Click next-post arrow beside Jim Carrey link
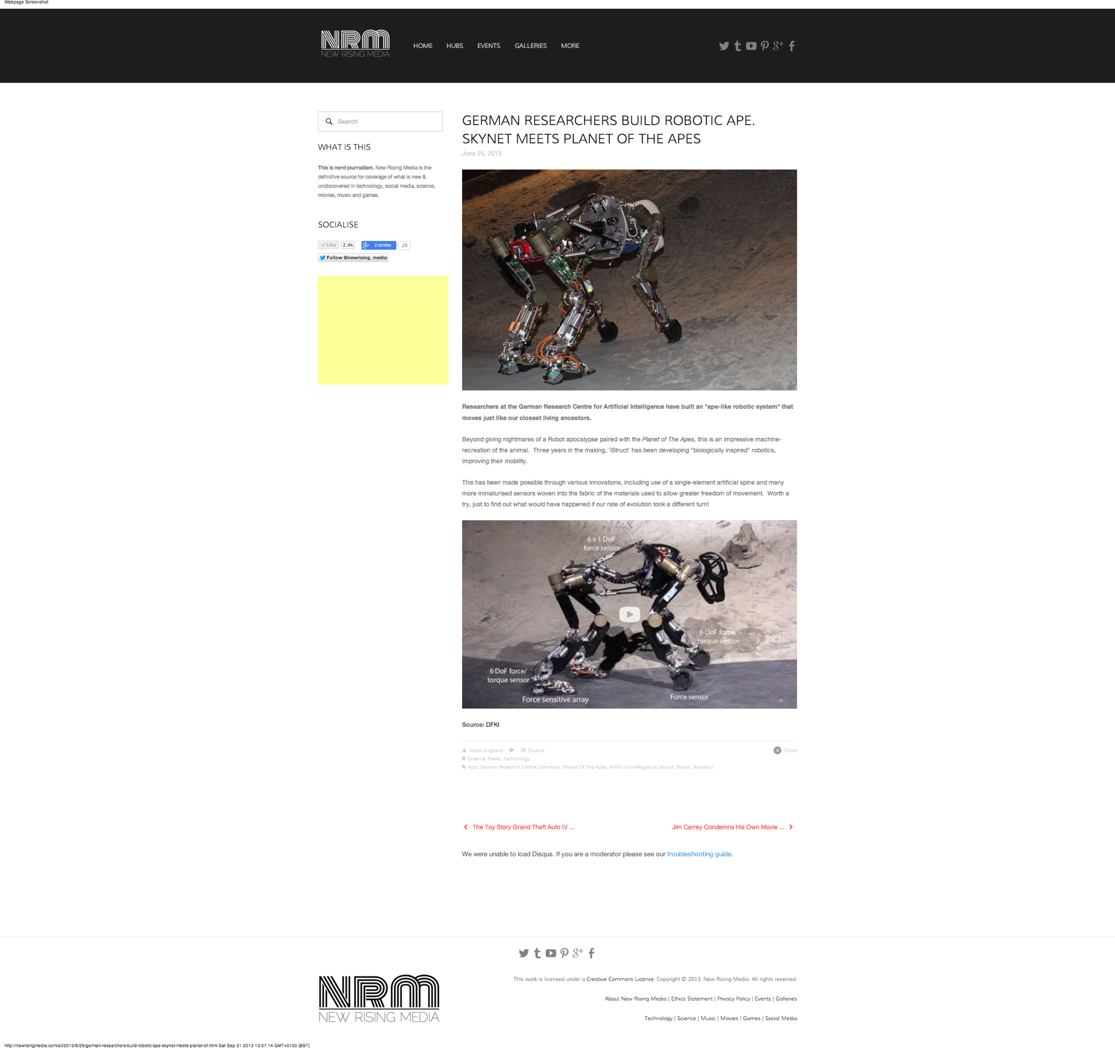Screen dimensions: 1115x1048 [791, 827]
